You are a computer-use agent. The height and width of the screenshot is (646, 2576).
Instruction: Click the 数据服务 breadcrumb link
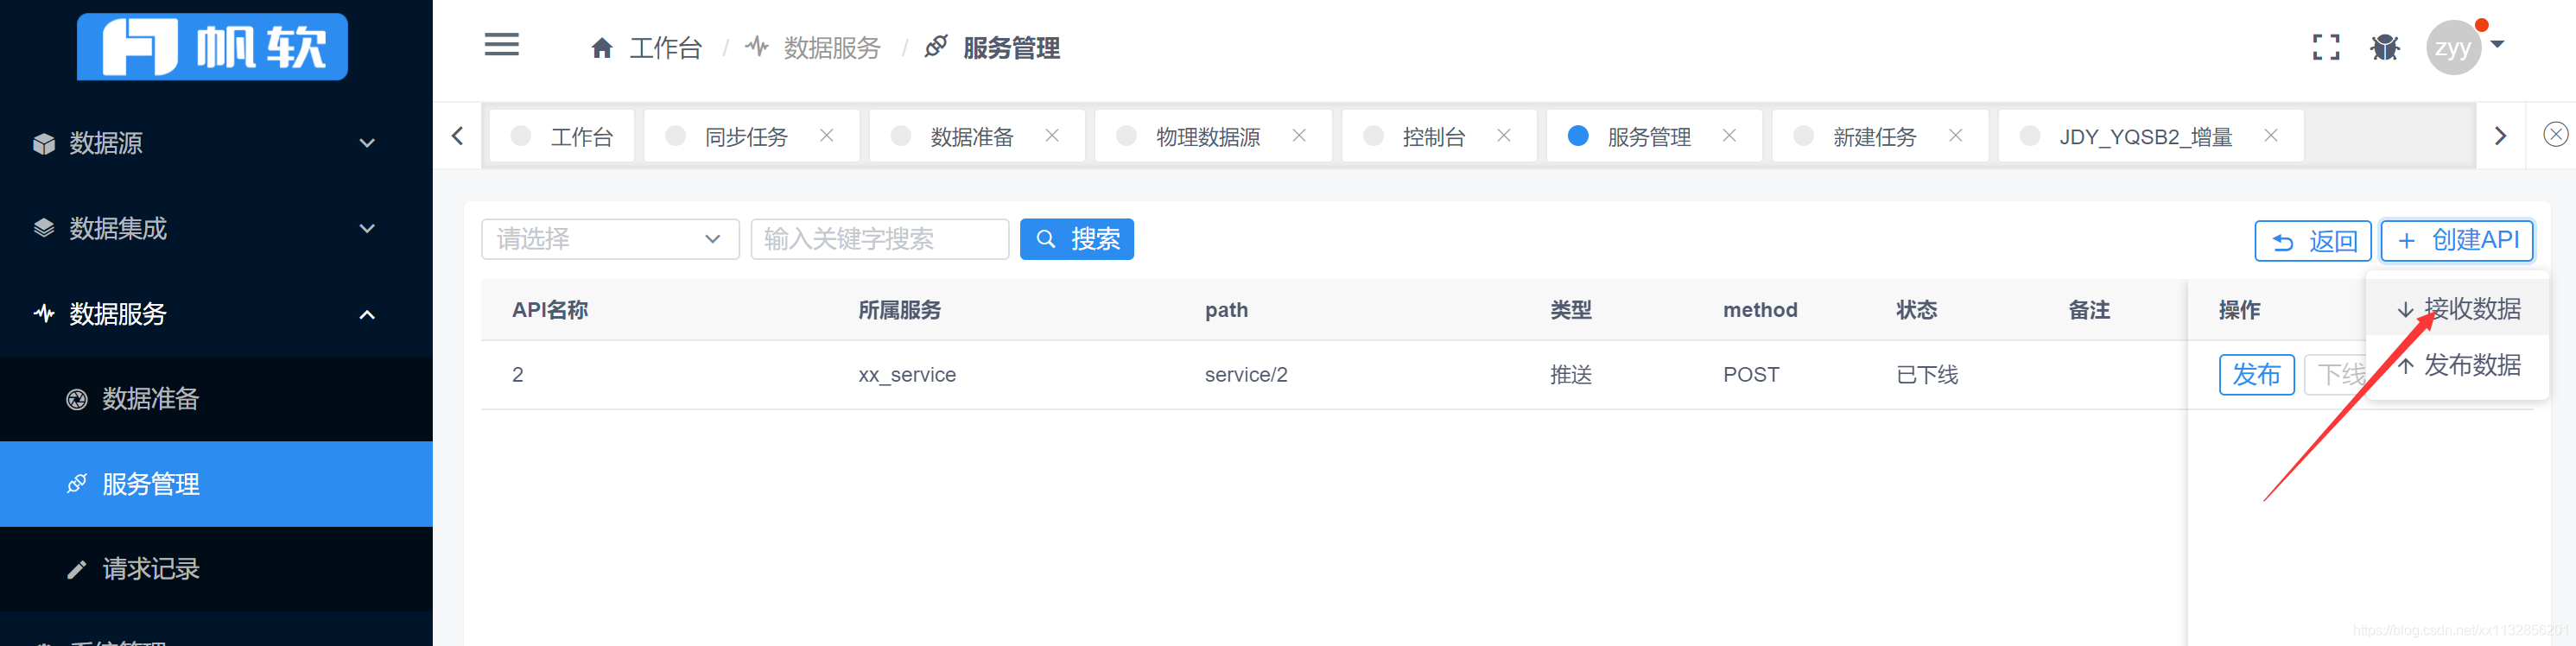(832, 48)
